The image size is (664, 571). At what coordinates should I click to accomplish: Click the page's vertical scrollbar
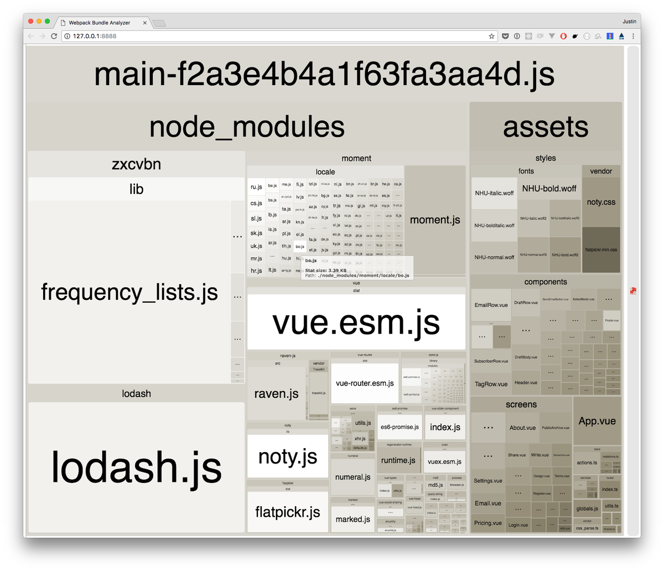pyautogui.click(x=633, y=290)
